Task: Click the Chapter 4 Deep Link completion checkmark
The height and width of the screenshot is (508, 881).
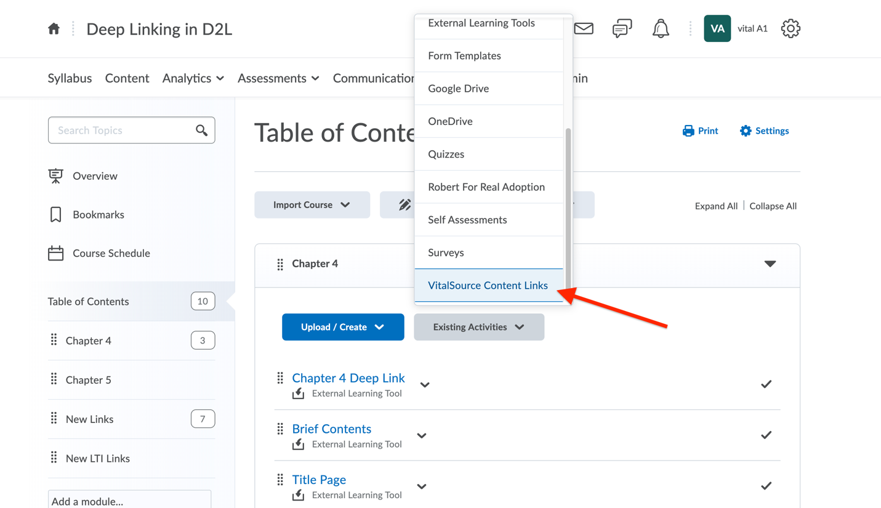Action: pyautogui.click(x=766, y=384)
